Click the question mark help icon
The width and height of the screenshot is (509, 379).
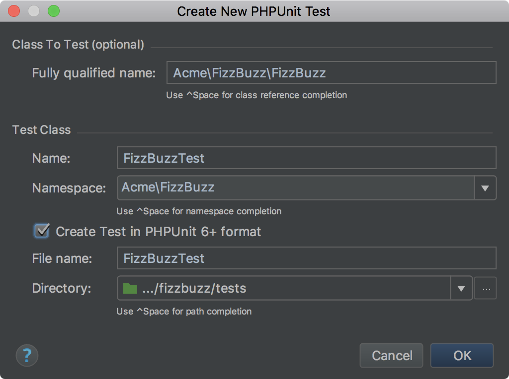click(x=27, y=355)
